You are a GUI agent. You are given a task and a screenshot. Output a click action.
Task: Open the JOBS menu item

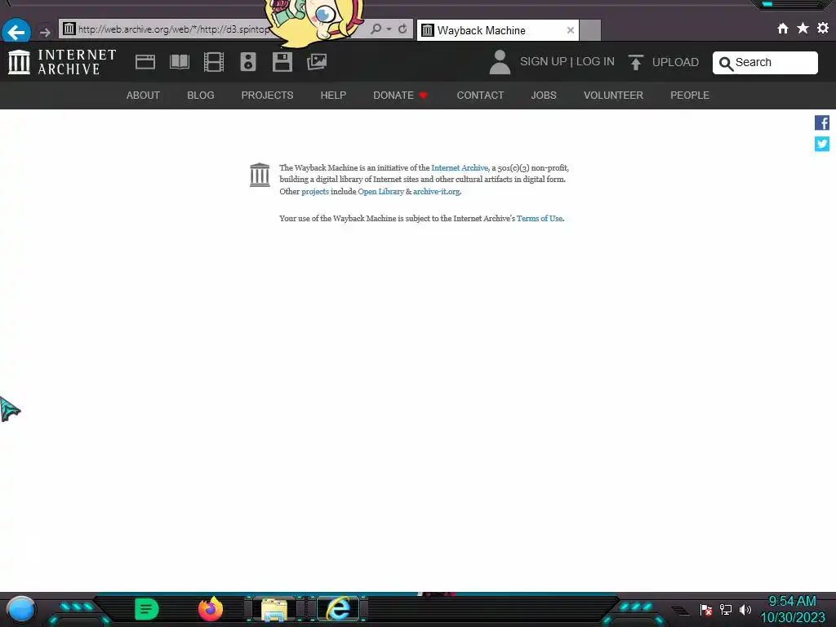(543, 96)
